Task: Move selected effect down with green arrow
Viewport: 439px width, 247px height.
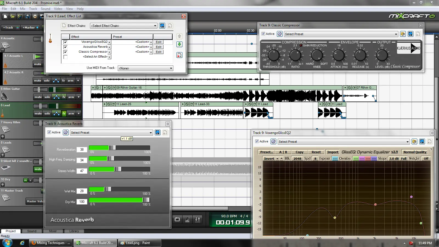Action: click(179, 44)
